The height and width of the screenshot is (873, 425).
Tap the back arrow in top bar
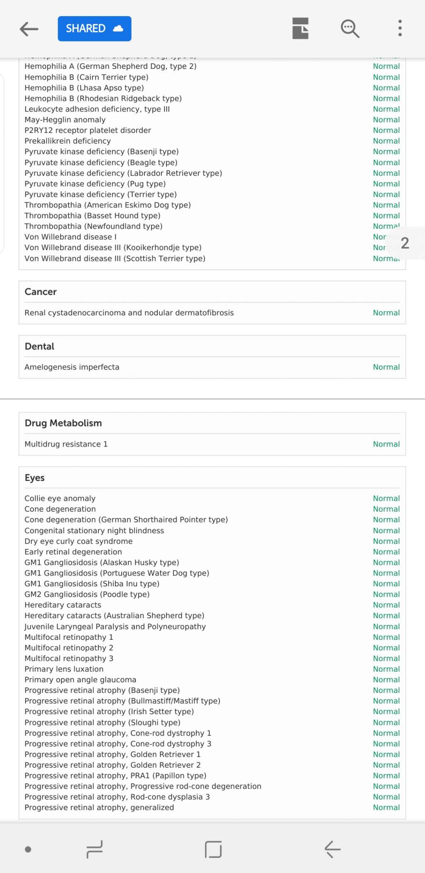[x=29, y=29]
